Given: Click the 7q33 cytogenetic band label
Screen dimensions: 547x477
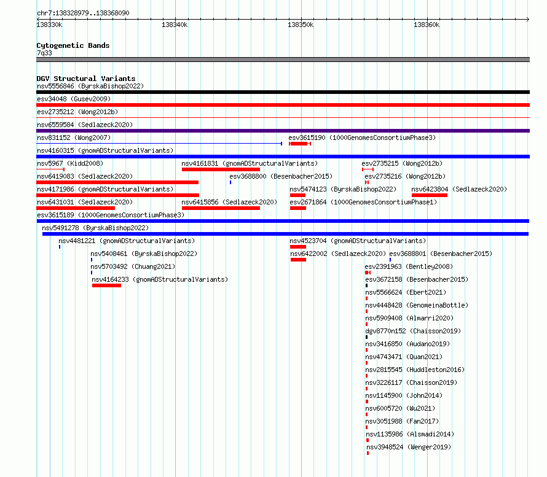Looking at the screenshot, I should (44, 53).
